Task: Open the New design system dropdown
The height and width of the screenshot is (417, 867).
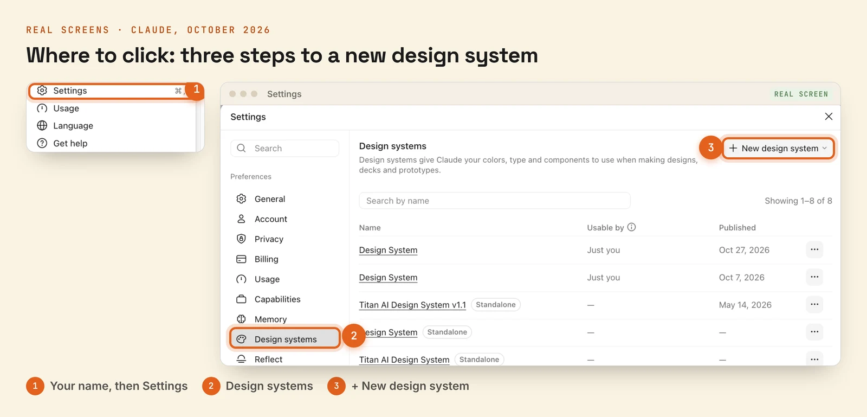Action: 778,148
